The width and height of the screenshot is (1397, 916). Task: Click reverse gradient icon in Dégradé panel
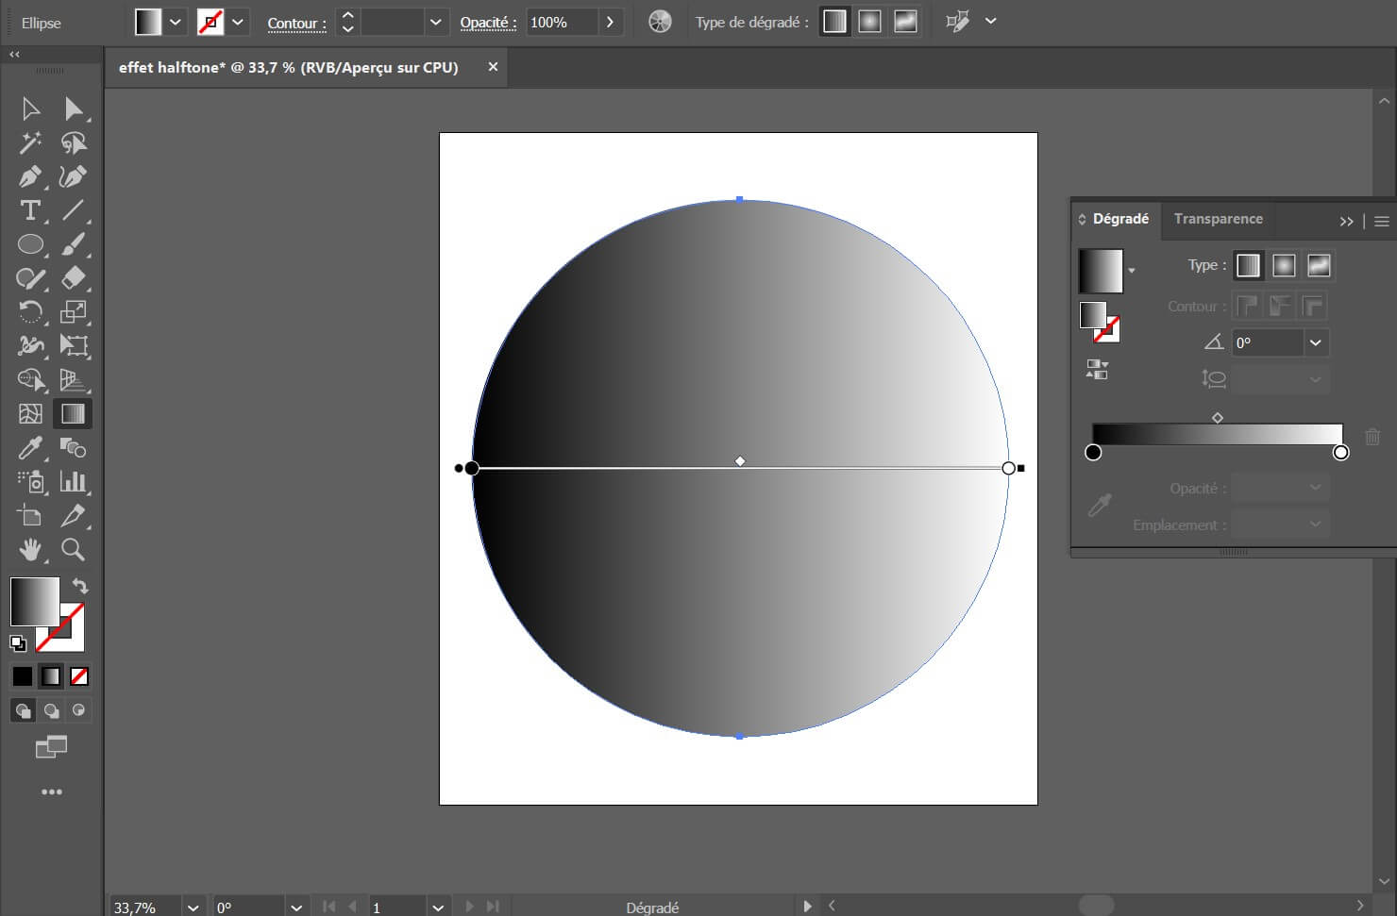1097,370
